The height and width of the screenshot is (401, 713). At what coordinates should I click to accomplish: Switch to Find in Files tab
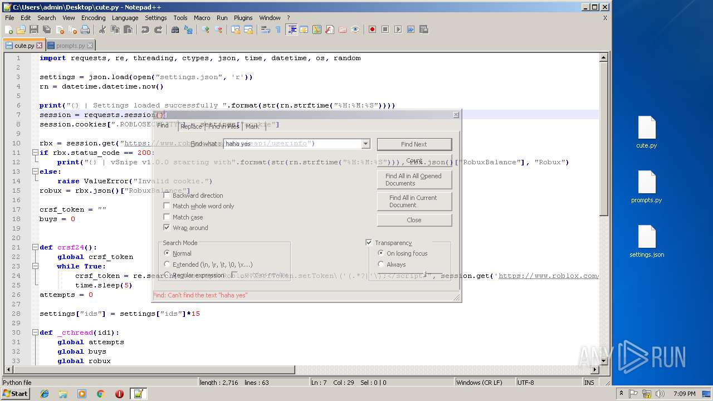click(x=223, y=126)
